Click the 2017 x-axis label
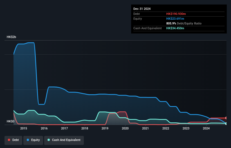The image size is (231, 148). coord(64,128)
